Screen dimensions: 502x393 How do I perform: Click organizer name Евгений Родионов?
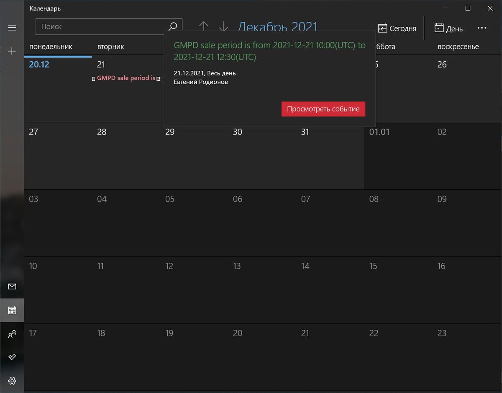(201, 82)
